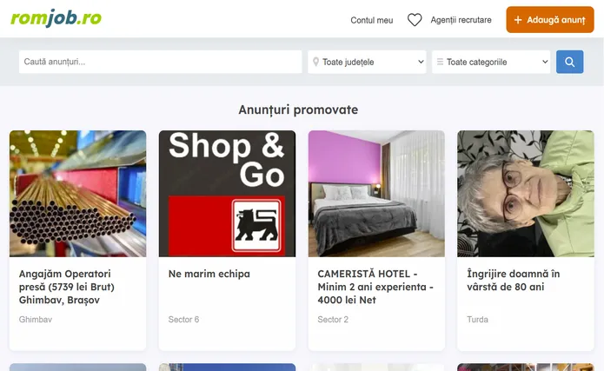
Task: Open the hotel bedroom ad photo
Action: tap(376, 194)
